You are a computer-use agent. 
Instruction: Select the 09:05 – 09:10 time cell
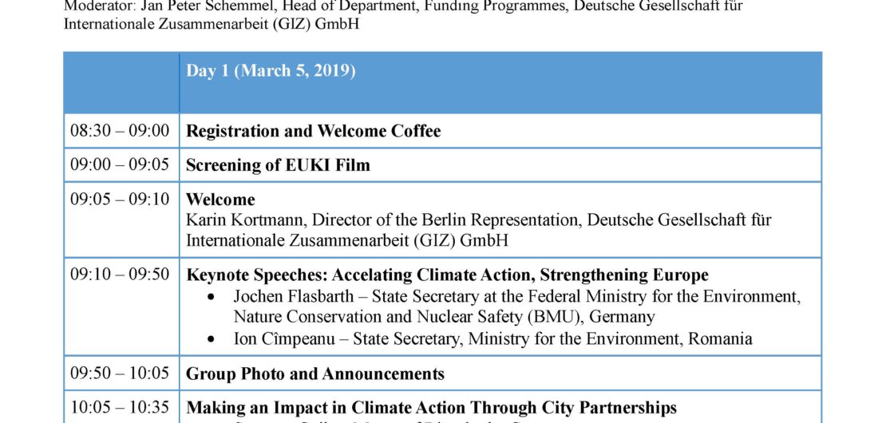[120, 200]
